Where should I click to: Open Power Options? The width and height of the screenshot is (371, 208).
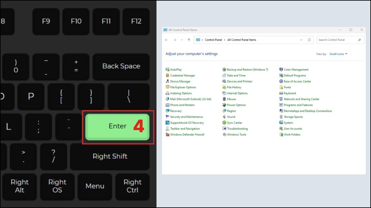[x=237, y=105]
